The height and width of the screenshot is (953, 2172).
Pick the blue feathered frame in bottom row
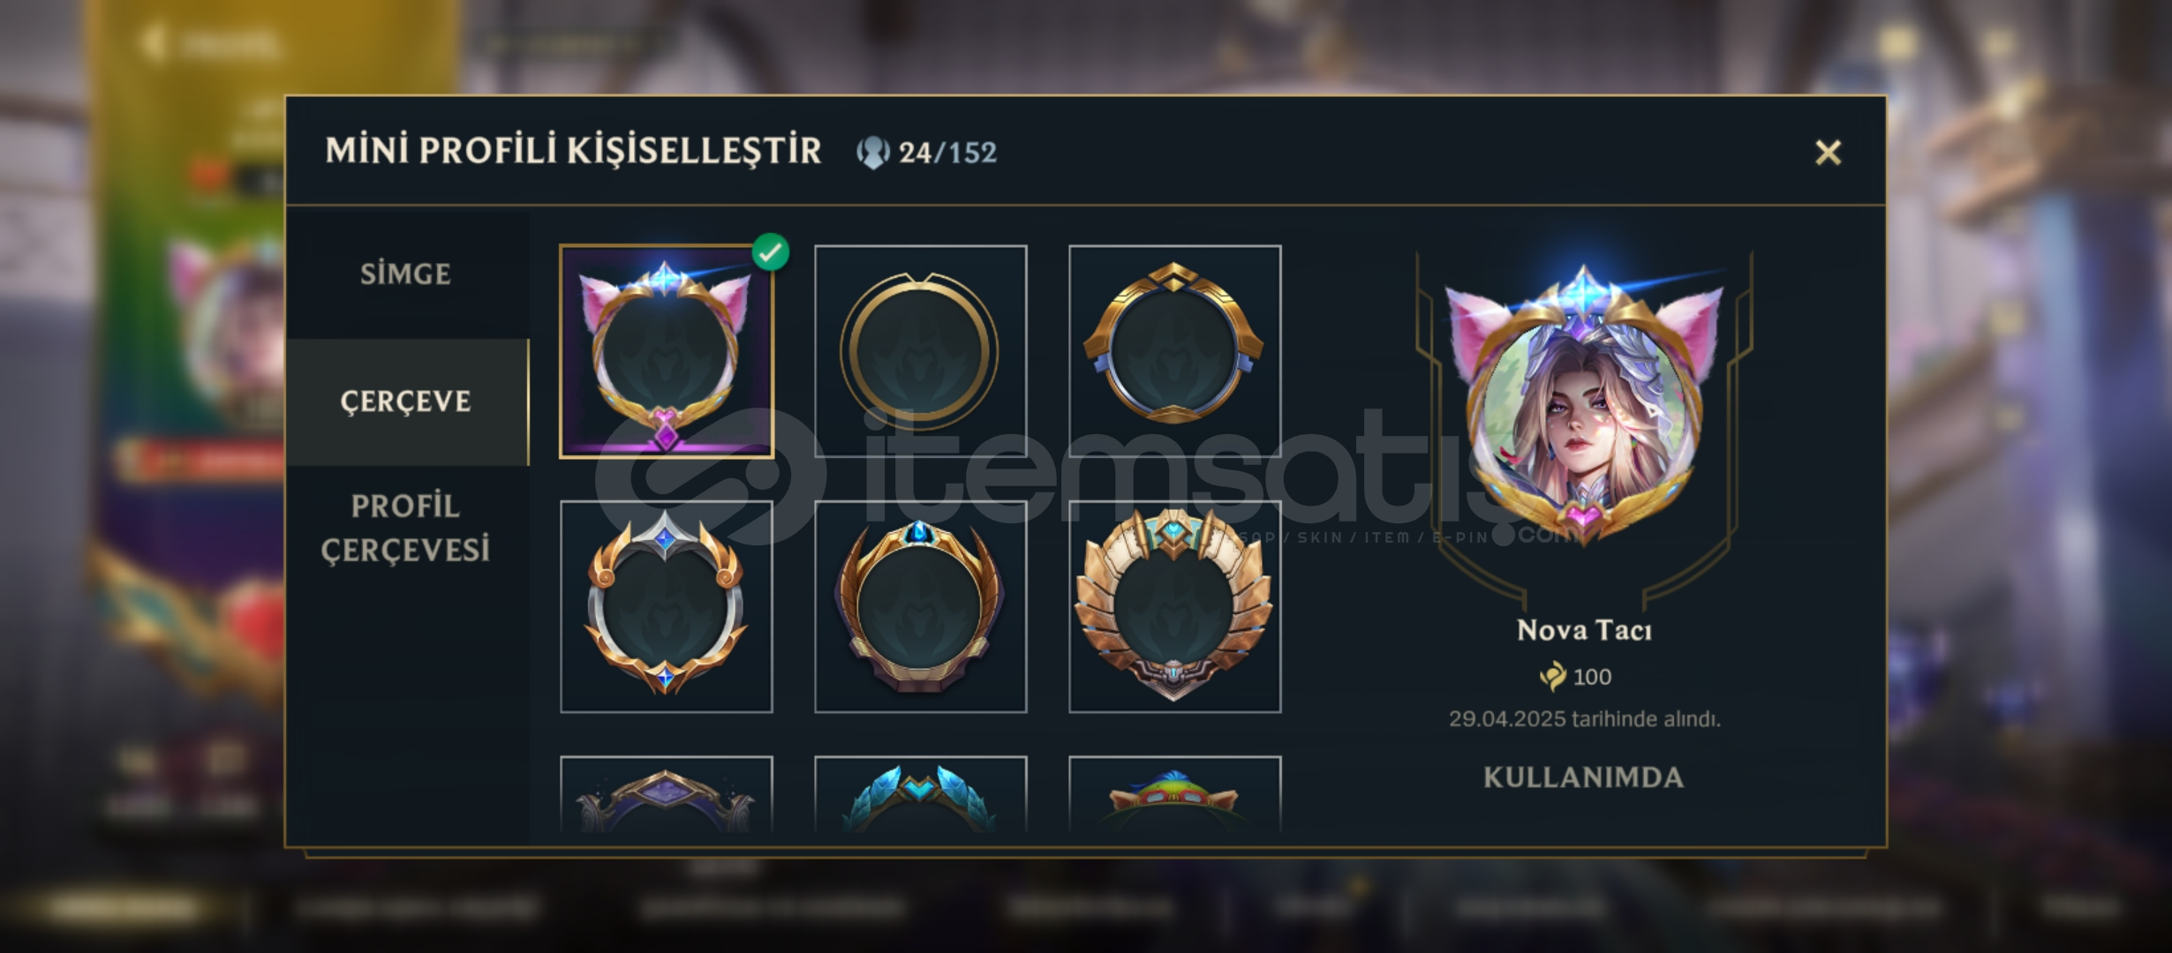click(x=921, y=794)
